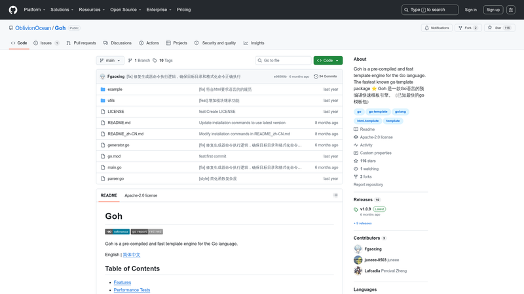524x294 pixels.
Task: Click the notifications bell icon
Action: (426, 28)
